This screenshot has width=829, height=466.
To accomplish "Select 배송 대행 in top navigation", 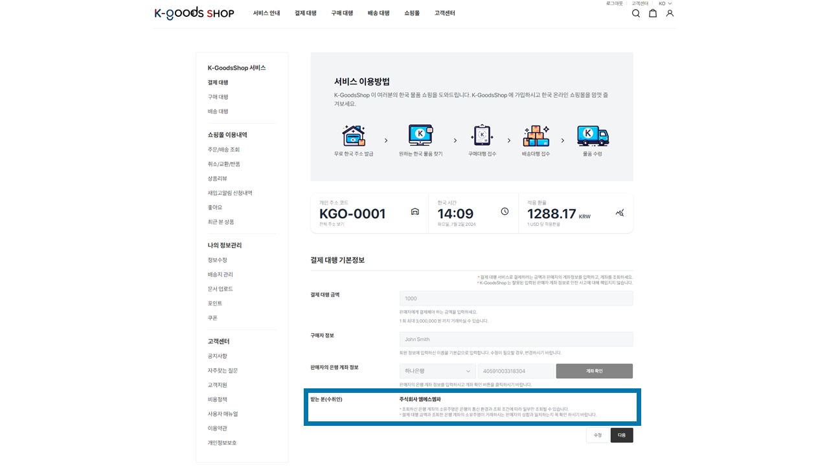I will (378, 13).
